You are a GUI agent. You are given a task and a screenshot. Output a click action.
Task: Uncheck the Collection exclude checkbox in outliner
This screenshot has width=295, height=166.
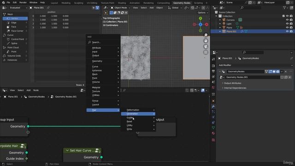283,16
